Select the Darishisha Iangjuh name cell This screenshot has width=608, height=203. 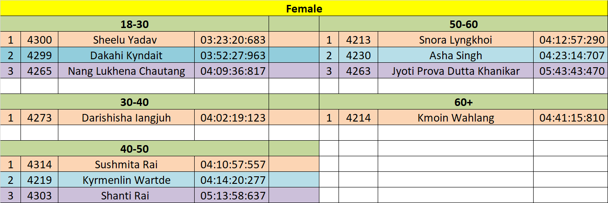pyautogui.click(x=126, y=118)
